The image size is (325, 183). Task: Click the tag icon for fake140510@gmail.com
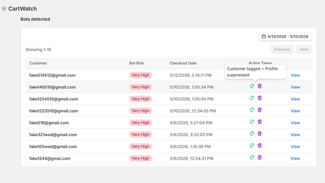pyautogui.click(x=251, y=86)
